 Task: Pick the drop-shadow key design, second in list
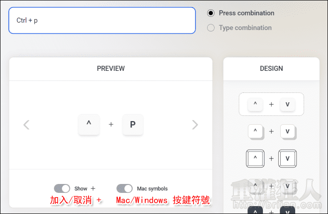pyautogui.click(x=271, y=131)
